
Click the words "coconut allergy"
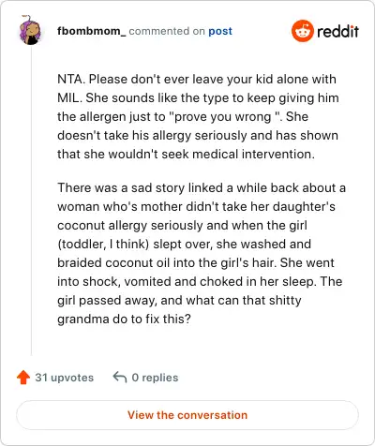pos(102,226)
